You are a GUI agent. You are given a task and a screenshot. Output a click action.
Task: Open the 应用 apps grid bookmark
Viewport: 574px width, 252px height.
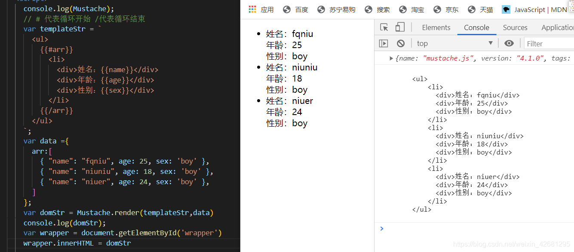261,9
